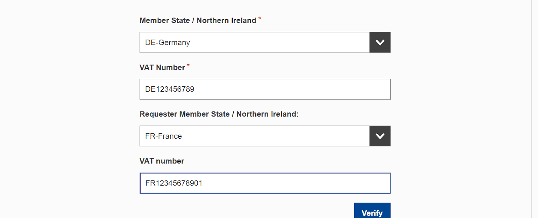Place cursor on the DE123456789 text
Image resolution: width=538 pixels, height=218 pixels.
click(x=170, y=89)
